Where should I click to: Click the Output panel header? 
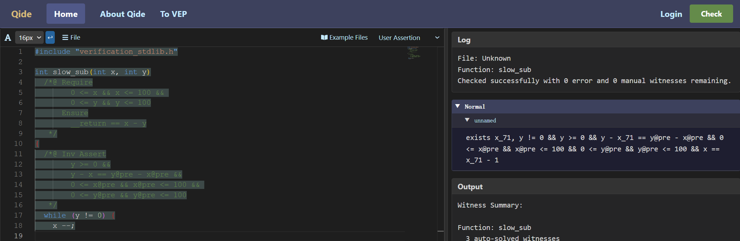point(596,187)
